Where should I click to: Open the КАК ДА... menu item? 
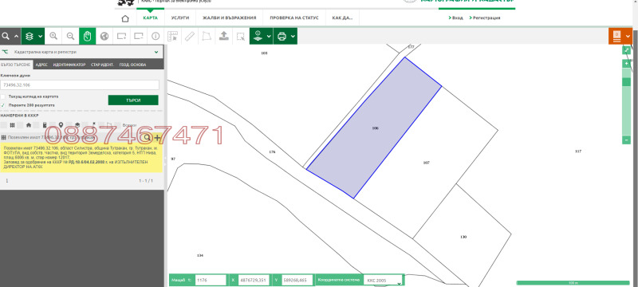(x=342, y=18)
